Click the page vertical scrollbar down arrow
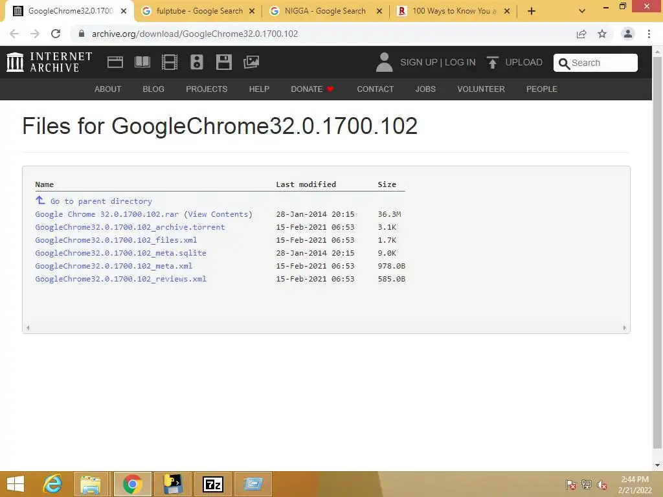Image resolution: width=663 pixels, height=497 pixels. (658, 466)
